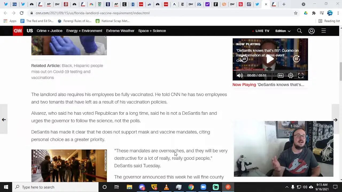Open Ferengi Rules of Ac... bookmark
This screenshot has width=342, height=192.
click(x=75, y=21)
